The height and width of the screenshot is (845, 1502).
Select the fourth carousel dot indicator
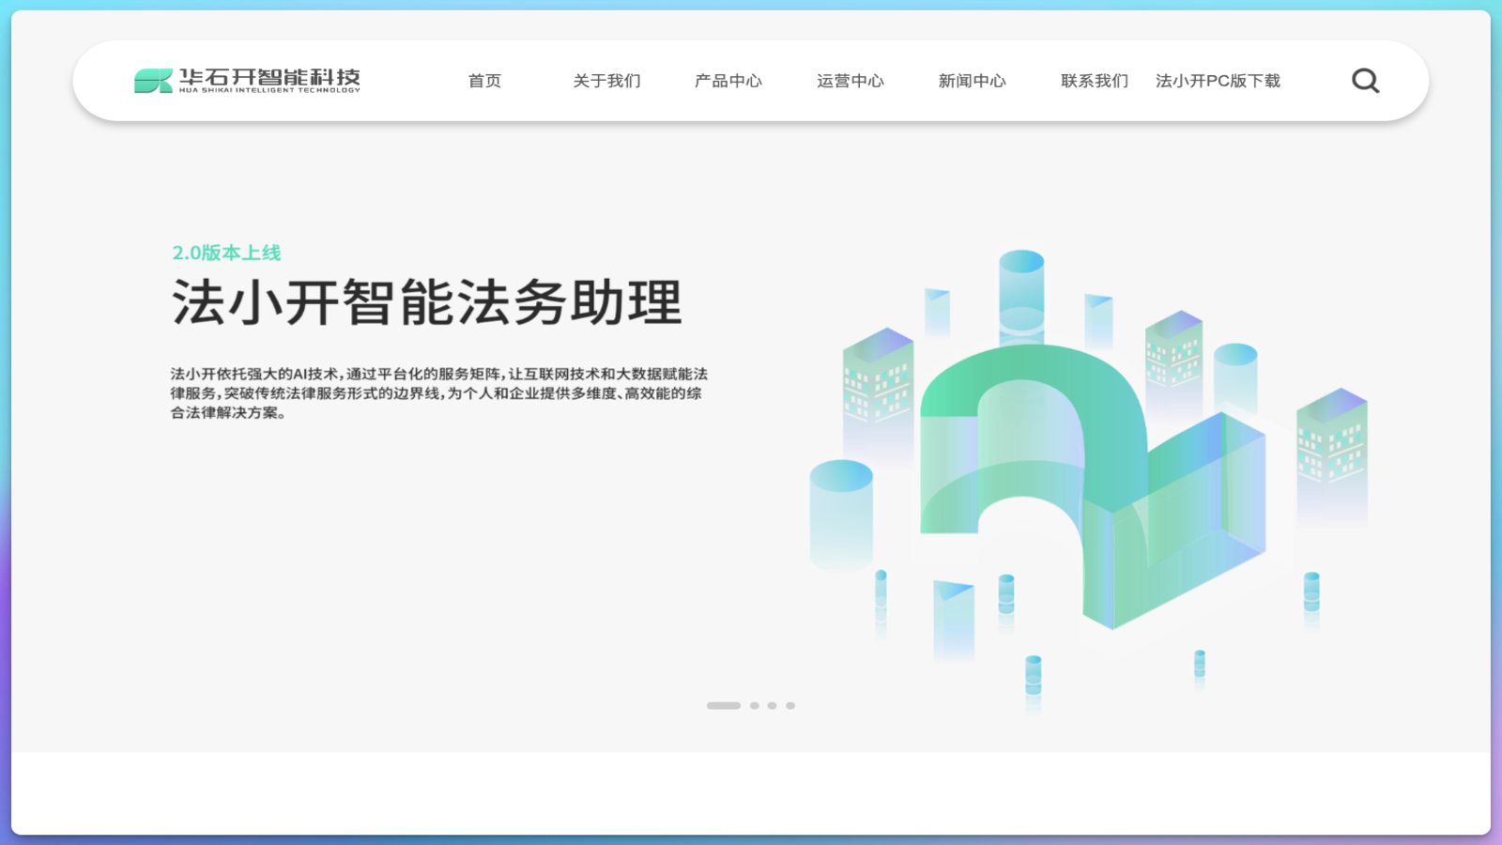pyautogui.click(x=791, y=704)
